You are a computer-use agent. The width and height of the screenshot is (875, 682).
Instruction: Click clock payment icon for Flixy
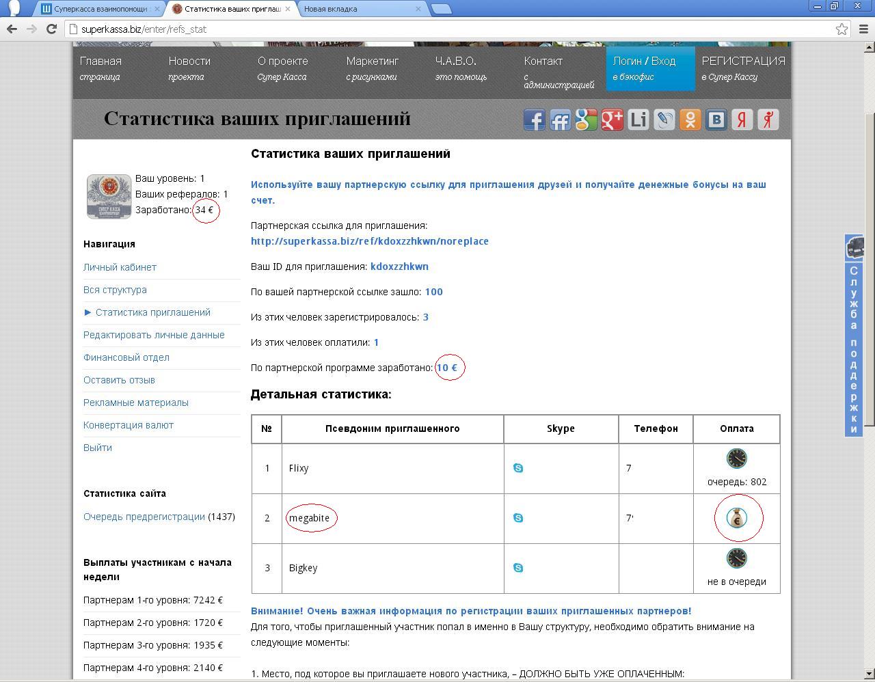736,459
